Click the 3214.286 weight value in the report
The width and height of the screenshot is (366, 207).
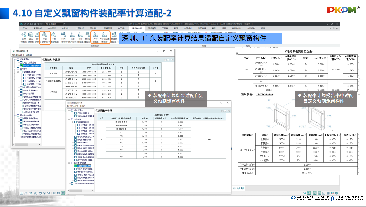point(306,173)
